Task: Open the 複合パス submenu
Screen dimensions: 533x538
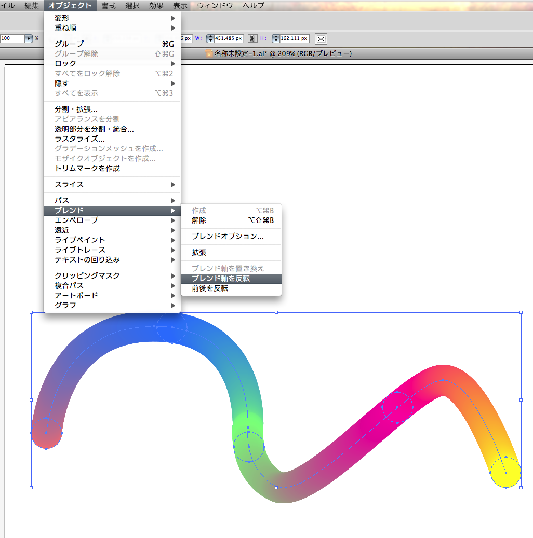Action: pyautogui.click(x=112, y=285)
